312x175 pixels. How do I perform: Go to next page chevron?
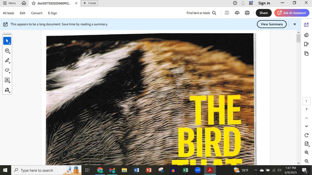coord(306,126)
